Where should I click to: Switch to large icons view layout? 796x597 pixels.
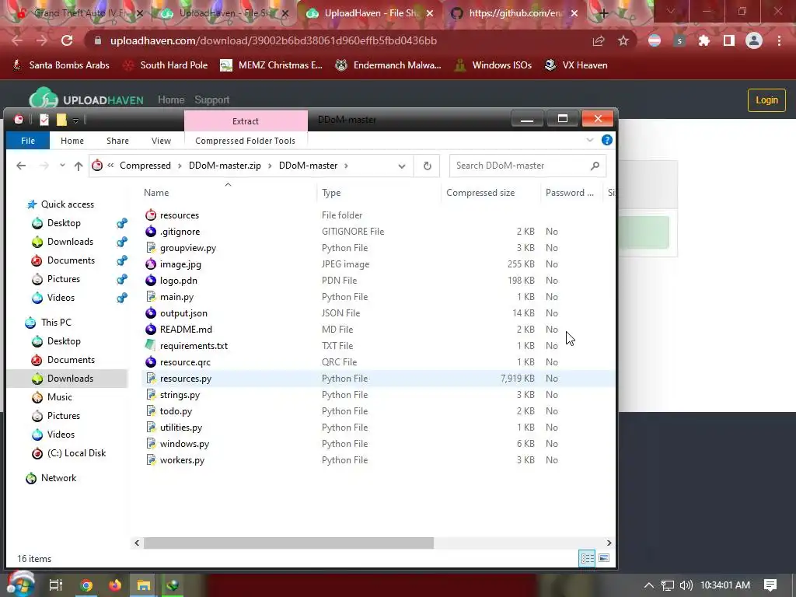tap(603, 558)
